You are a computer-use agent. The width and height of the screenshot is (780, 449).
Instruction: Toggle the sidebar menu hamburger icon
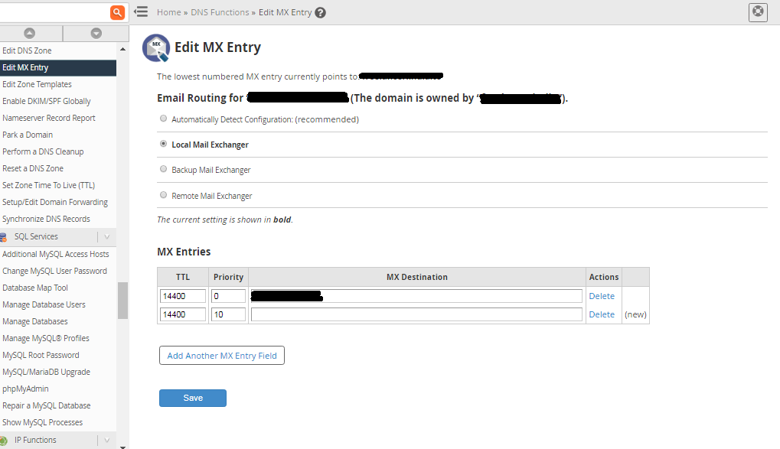tap(141, 12)
